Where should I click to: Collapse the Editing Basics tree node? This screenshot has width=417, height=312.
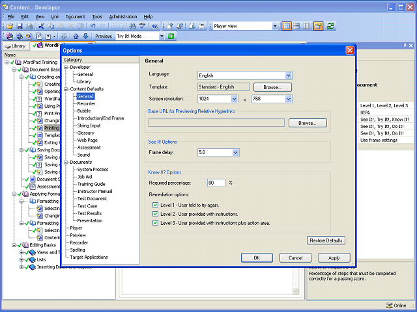(14, 245)
